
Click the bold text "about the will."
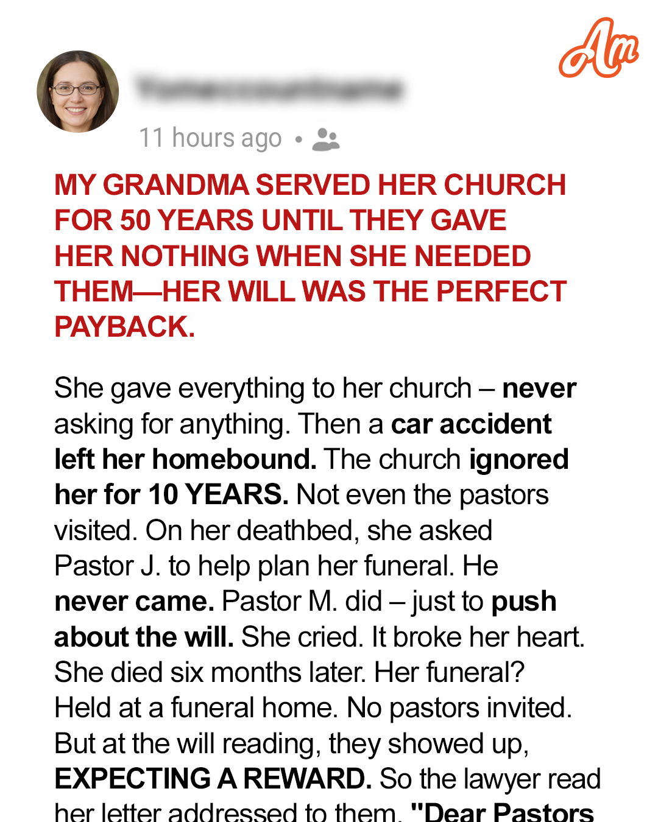144,637
